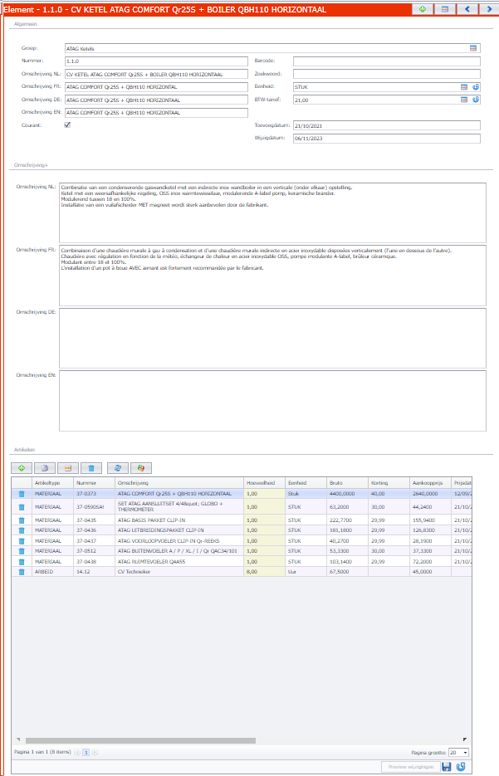Sort by Bruto column header

point(347,482)
